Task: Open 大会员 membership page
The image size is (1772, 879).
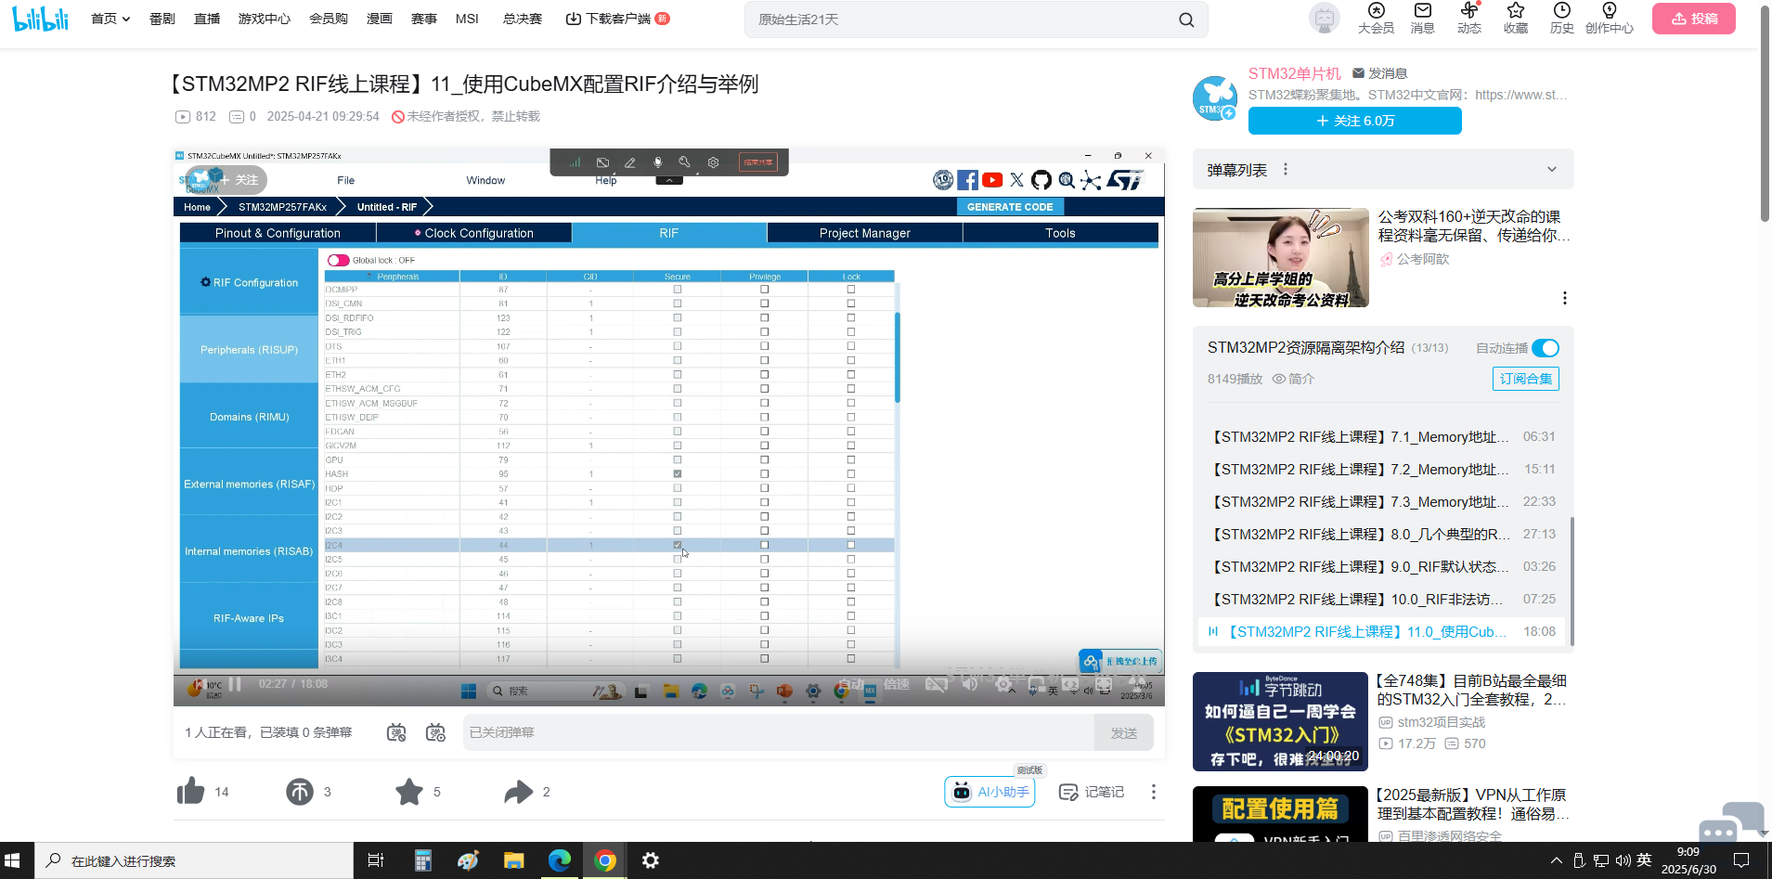Action: point(1376,19)
